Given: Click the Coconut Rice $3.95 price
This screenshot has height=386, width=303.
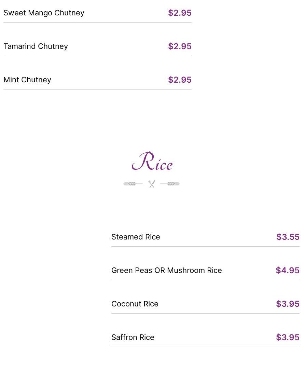Looking at the screenshot, I should coord(288,304).
